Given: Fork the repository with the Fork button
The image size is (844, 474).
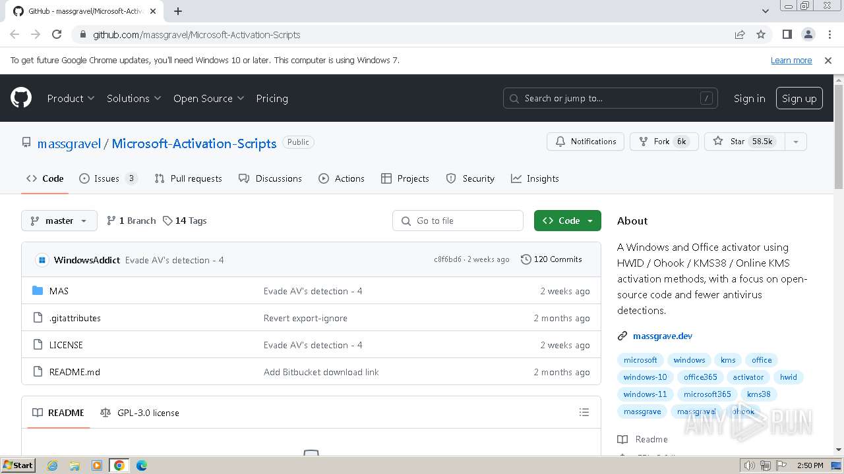Looking at the screenshot, I should coord(664,142).
